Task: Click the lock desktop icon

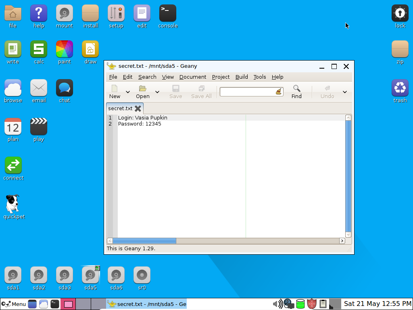Action: click(400, 13)
